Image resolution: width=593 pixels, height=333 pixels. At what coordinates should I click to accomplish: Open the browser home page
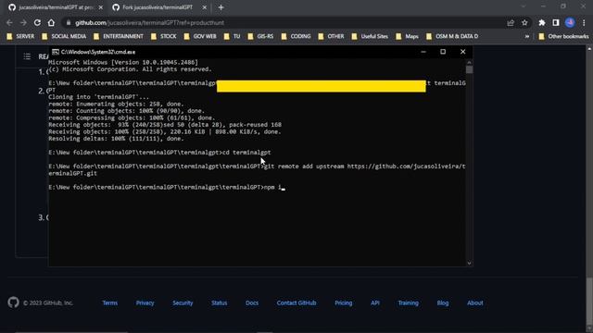click(x=51, y=22)
